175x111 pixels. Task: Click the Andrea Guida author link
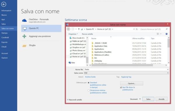click(90, 77)
